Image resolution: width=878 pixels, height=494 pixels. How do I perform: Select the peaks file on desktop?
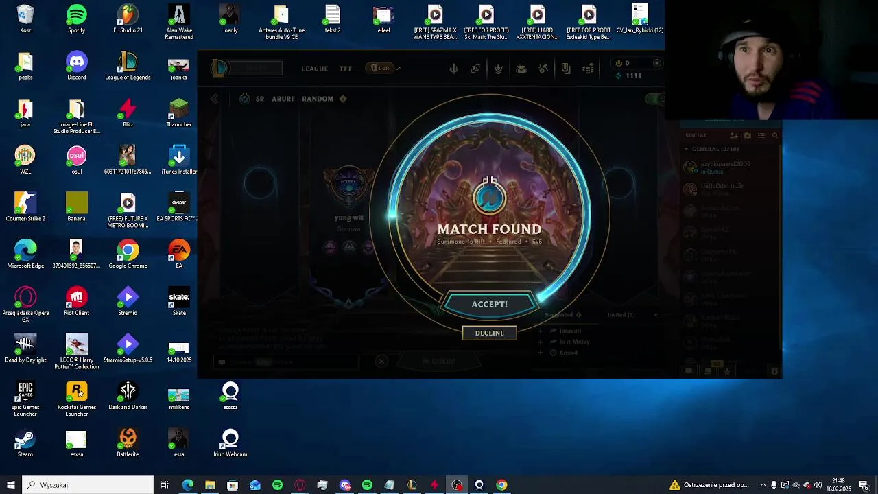(x=25, y=67)
